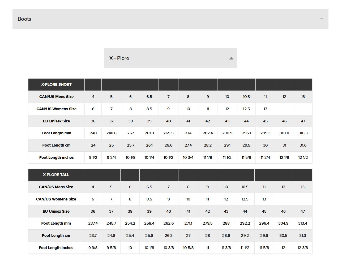Viewport: 342px width, 257px height.
Task: Click the 304.9 mm cell
Action: [x=283, y=223]
